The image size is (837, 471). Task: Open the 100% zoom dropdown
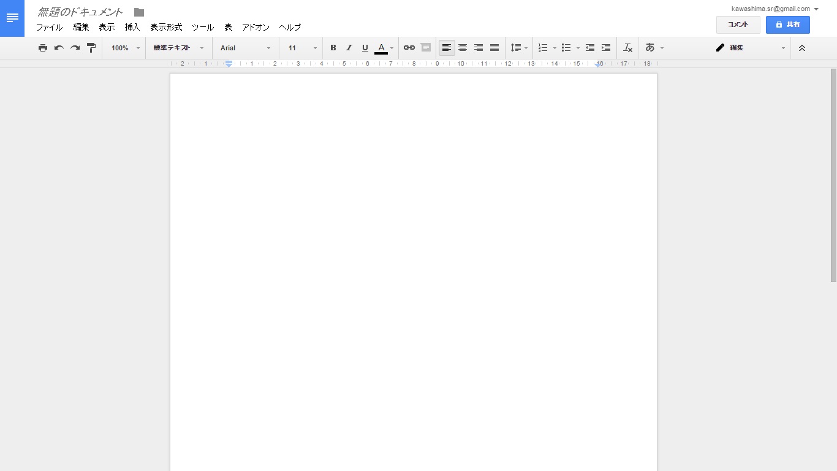coord(125,48)
